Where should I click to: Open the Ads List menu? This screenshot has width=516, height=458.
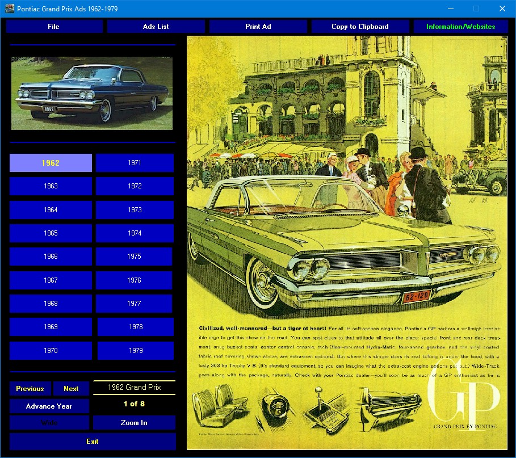pyautogui.click(x=156, y=27)
